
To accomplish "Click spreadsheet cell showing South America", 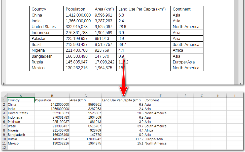I will (x=160, y=126).
